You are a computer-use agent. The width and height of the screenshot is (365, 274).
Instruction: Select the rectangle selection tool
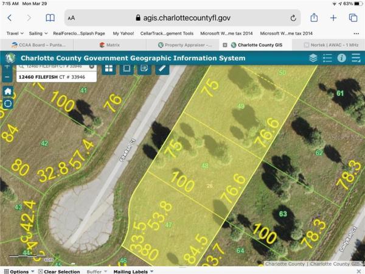pos(127,68)
